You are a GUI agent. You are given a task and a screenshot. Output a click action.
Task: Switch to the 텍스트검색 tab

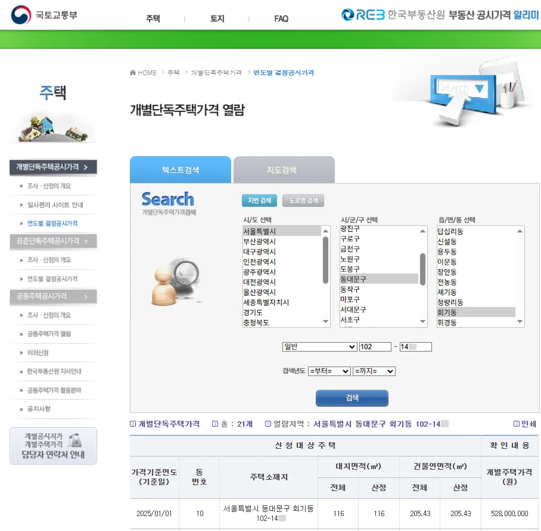coord(181,170)
